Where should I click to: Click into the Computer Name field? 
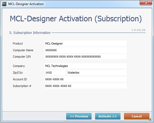(85, 50)
